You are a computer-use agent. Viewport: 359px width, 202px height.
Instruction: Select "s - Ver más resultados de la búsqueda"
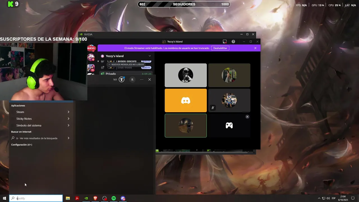pos(41,138)
